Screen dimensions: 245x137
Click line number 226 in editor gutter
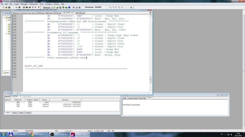point(14,57)
